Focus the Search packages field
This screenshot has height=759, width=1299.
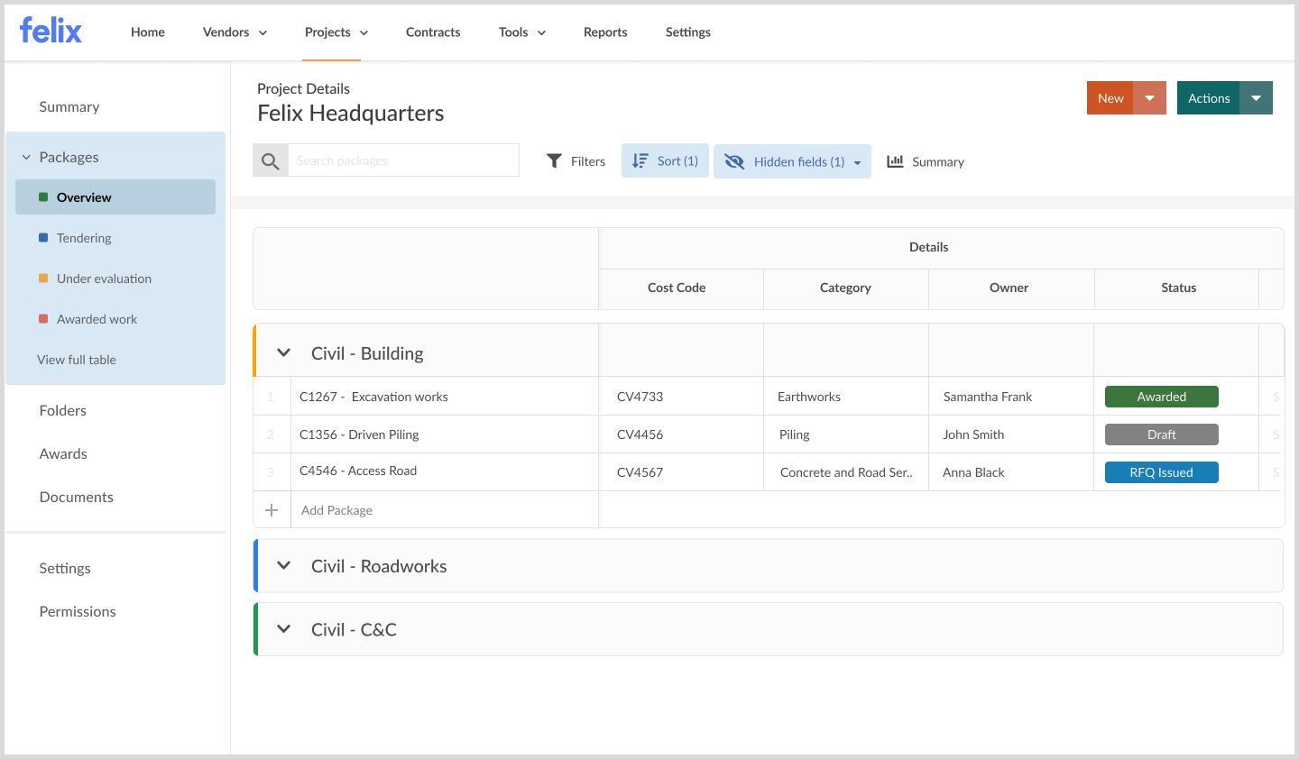click(x=403, y=160)
